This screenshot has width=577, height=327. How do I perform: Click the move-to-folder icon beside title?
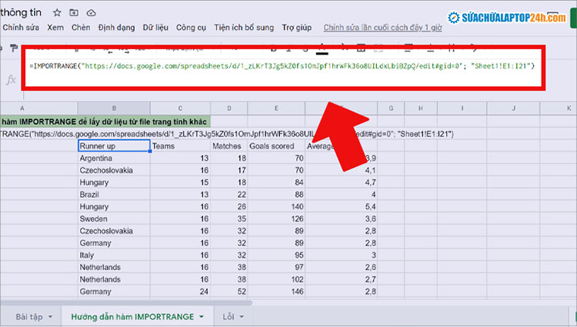74,13
